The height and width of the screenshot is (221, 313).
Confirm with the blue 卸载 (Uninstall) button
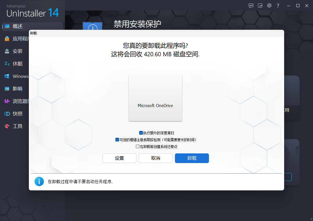[192, 158]
